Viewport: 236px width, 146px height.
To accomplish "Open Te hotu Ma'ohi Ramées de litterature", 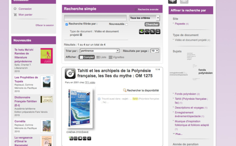I will (x=24, y=55).
